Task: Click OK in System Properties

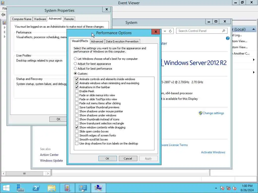Action: point(58,119)
